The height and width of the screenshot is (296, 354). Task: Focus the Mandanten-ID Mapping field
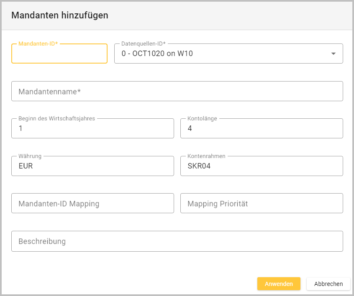92,204
